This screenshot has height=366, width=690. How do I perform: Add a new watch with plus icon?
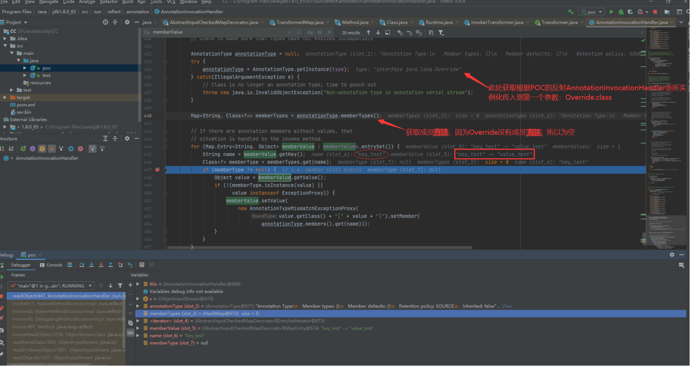tap(130, 285)
